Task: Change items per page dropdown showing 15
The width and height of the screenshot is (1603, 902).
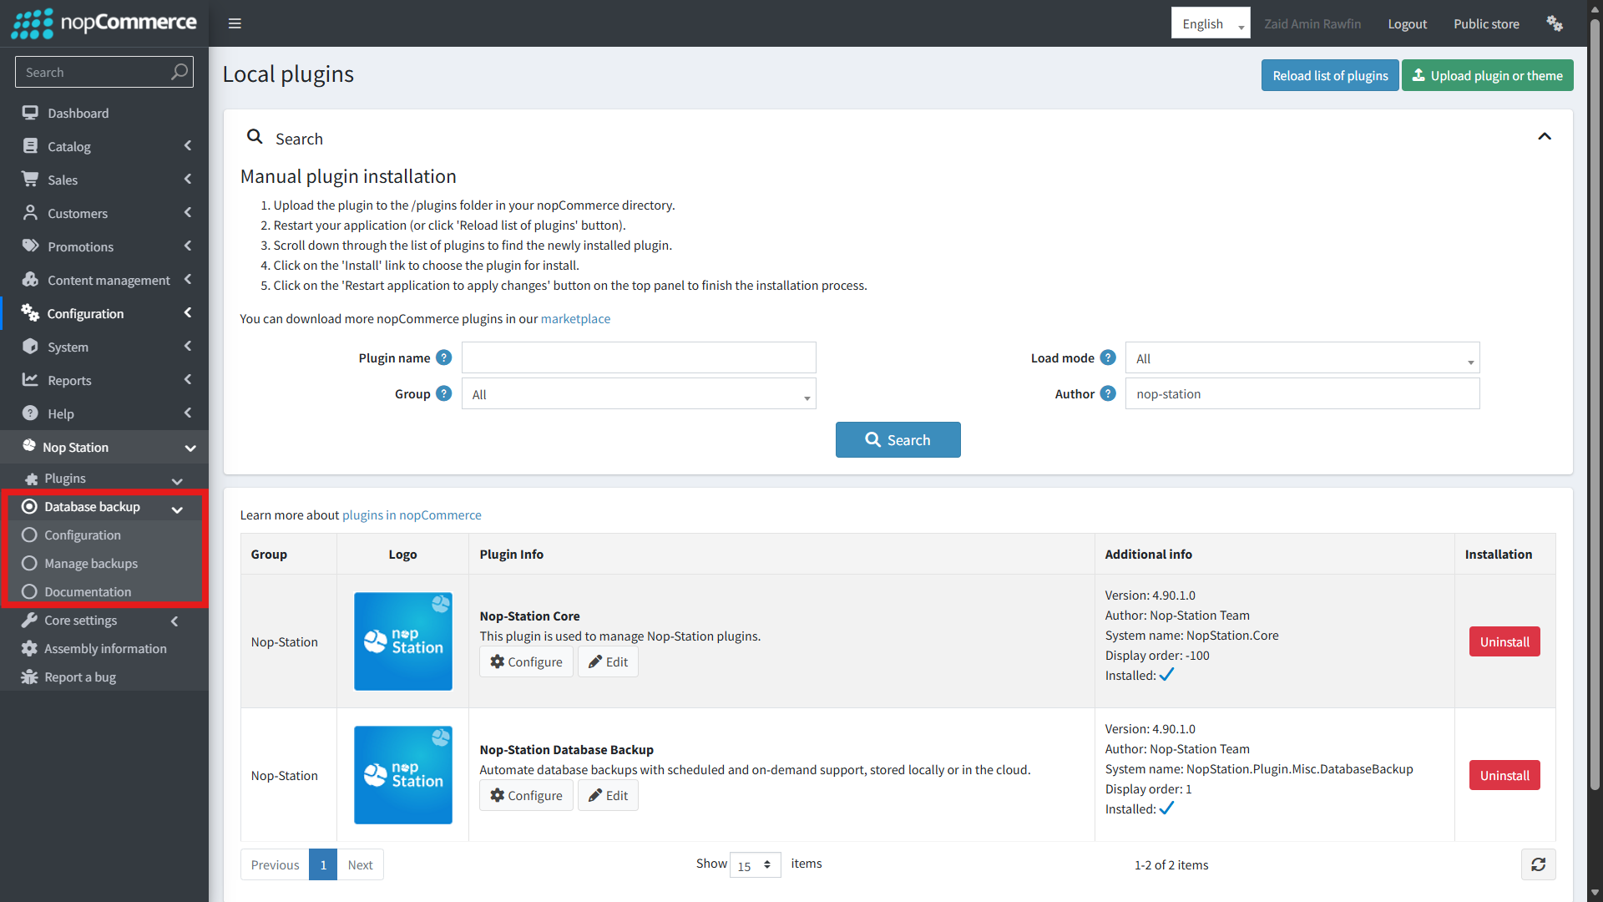Action: click(755, 865)
